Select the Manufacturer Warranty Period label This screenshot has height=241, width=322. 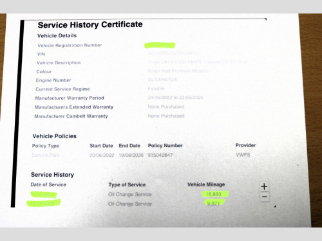tap(70, 98)
